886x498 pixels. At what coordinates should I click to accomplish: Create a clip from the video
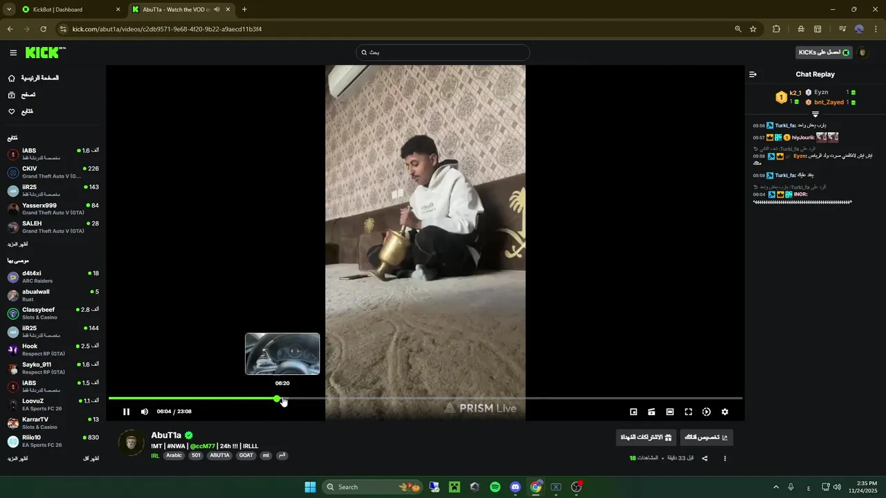(x=651, y=412)
